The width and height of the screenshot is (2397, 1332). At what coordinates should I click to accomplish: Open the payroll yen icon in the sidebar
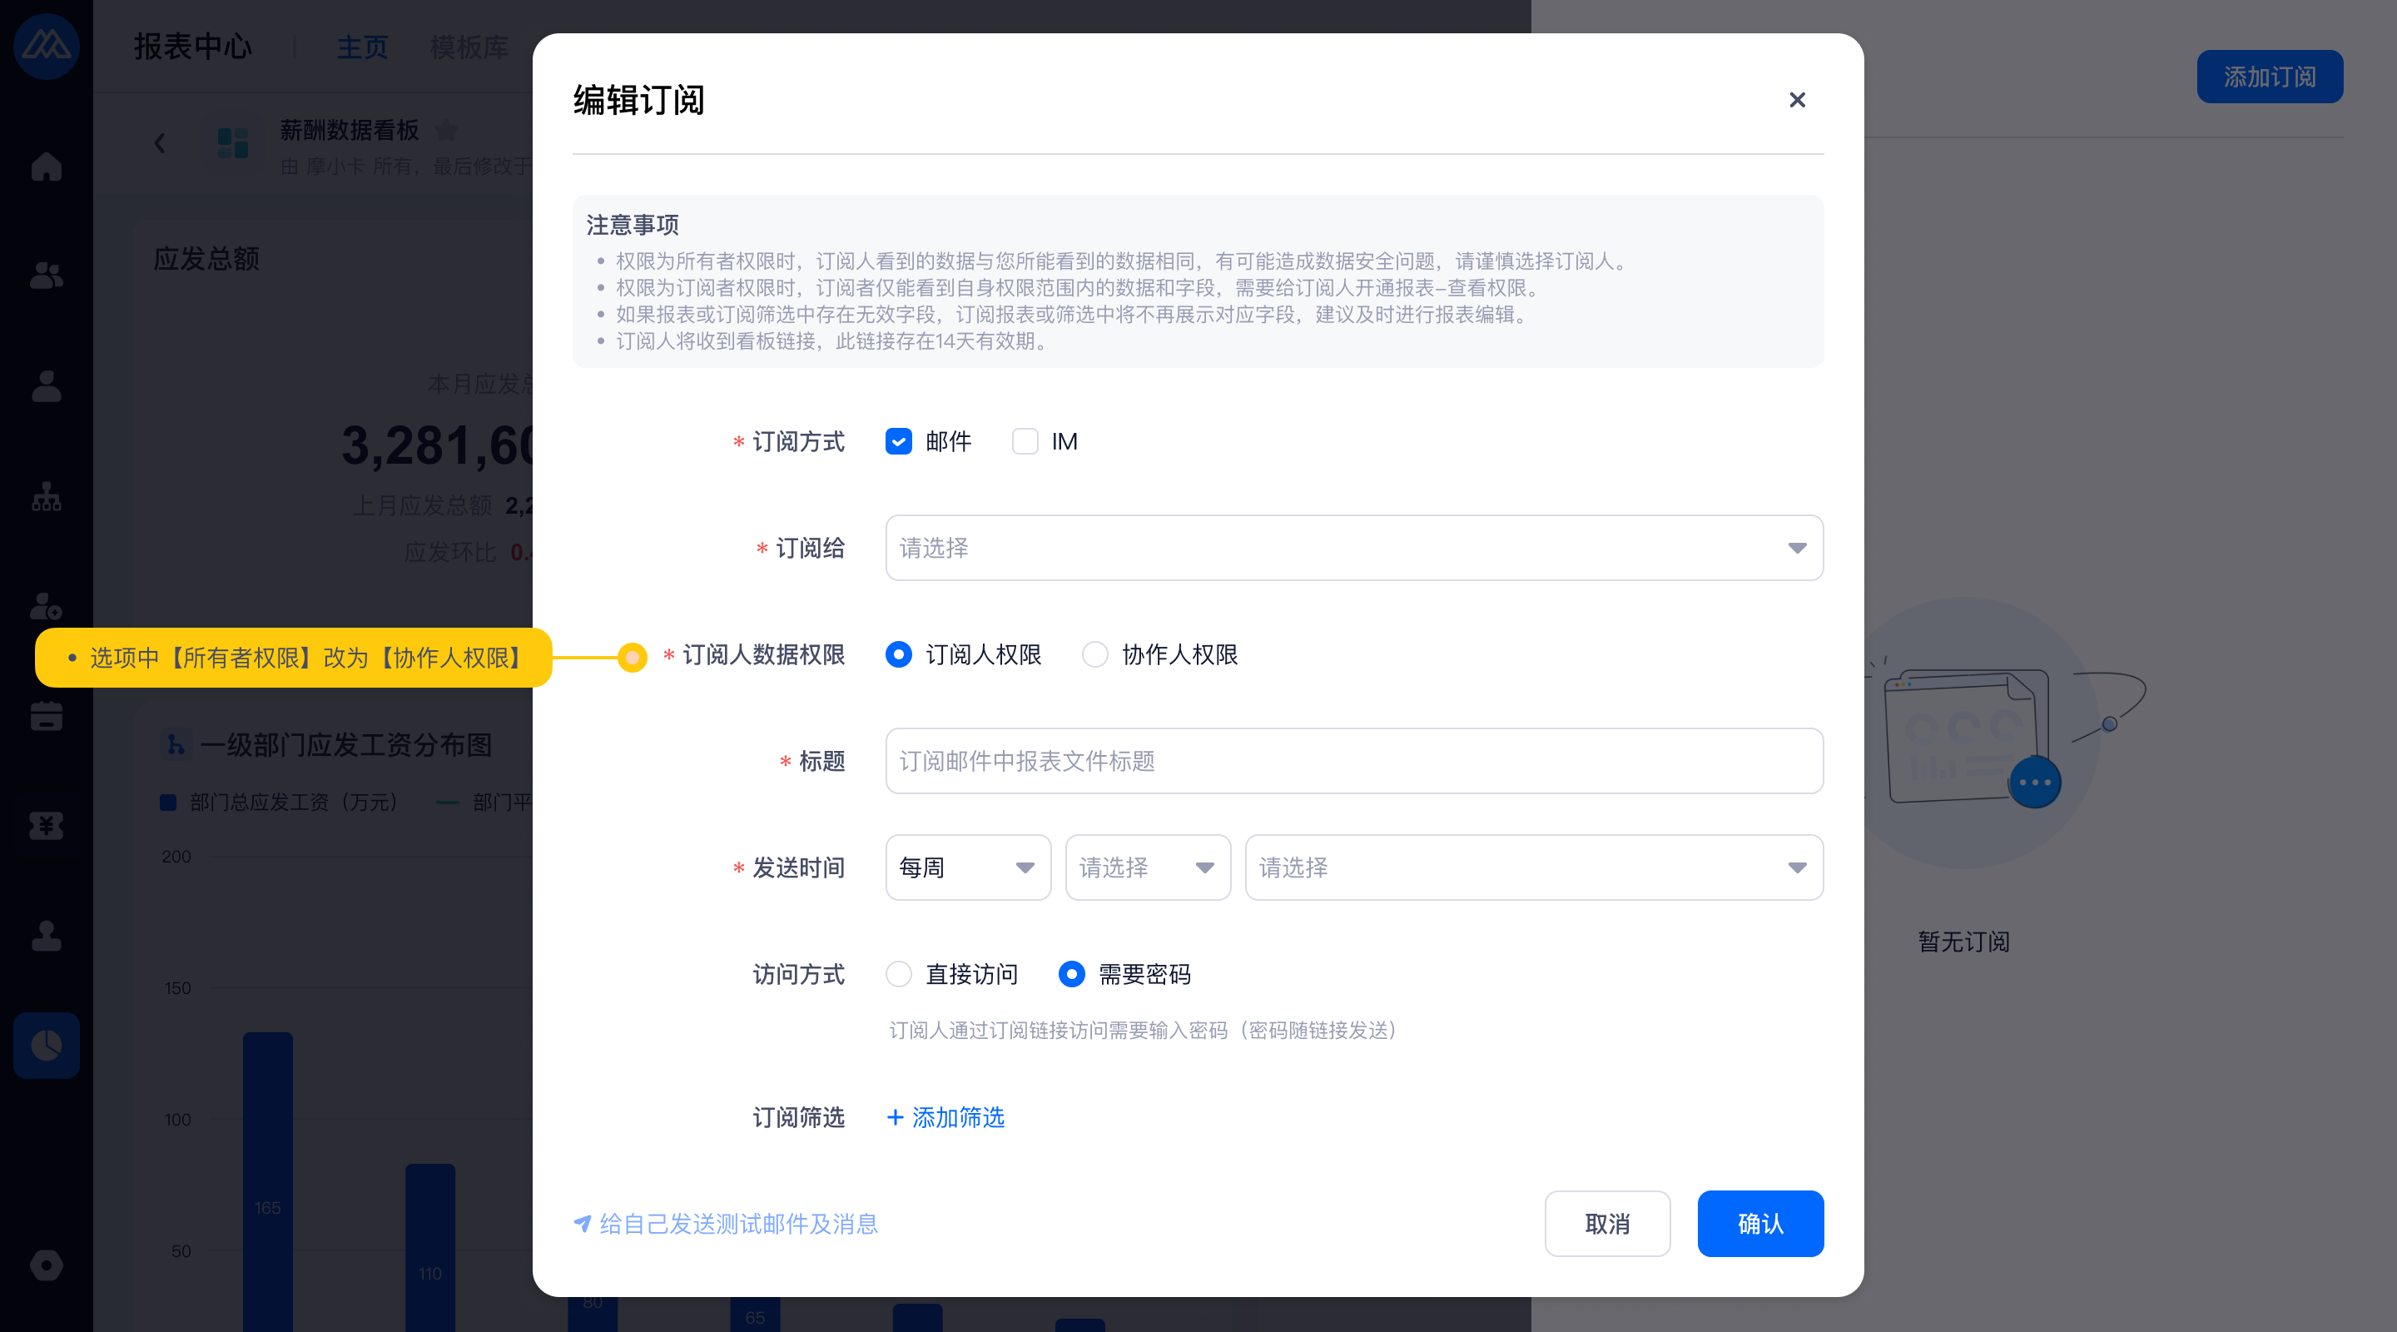tap(46, 825)
